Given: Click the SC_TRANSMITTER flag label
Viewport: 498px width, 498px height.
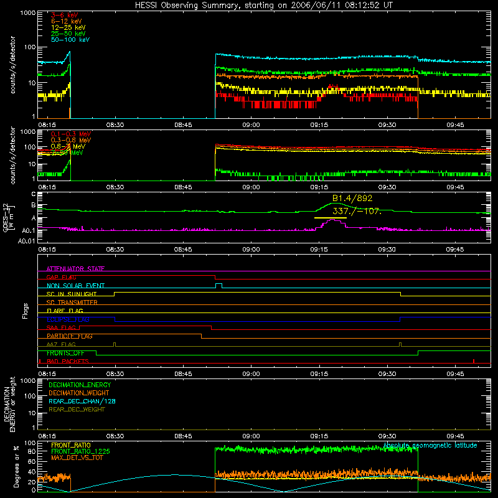Looking at the screenshot, I should pyautogui.click(x=72, y=303).
